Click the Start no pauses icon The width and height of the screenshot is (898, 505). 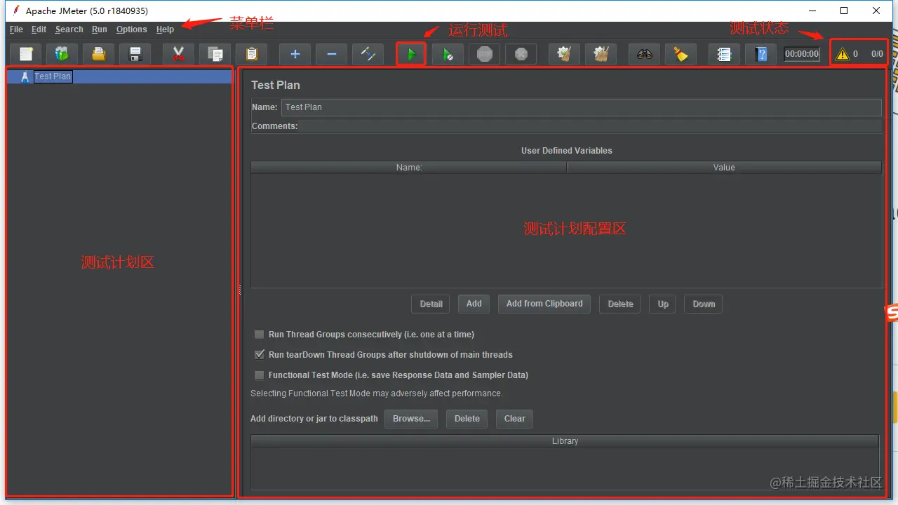pos(448,54)
